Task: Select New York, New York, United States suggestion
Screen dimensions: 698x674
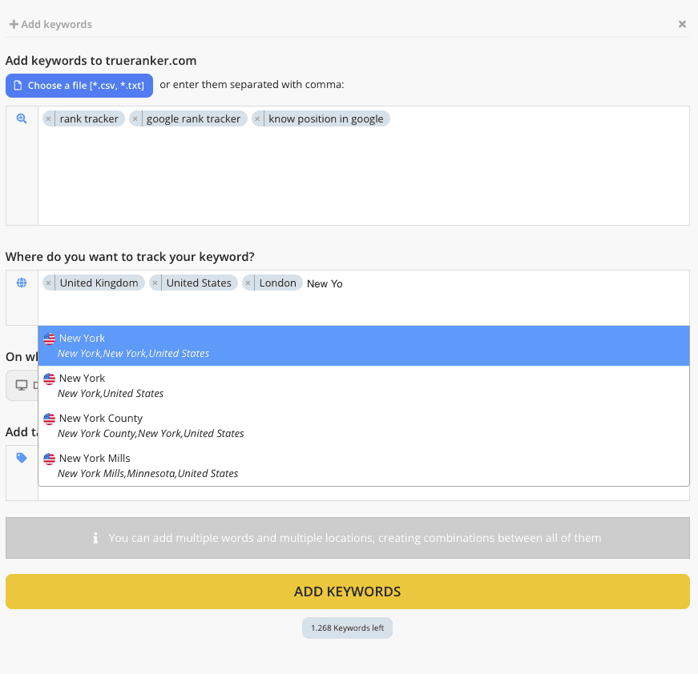Action: tap(364, 346)
